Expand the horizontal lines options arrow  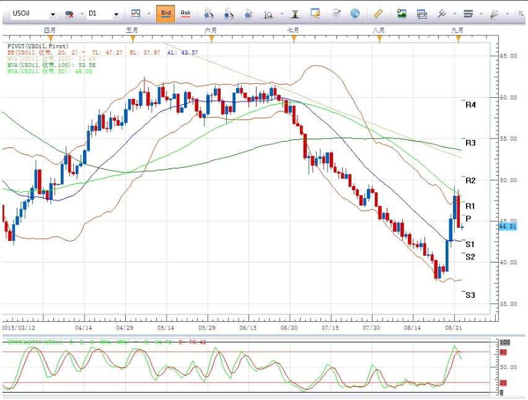(481, 14)
